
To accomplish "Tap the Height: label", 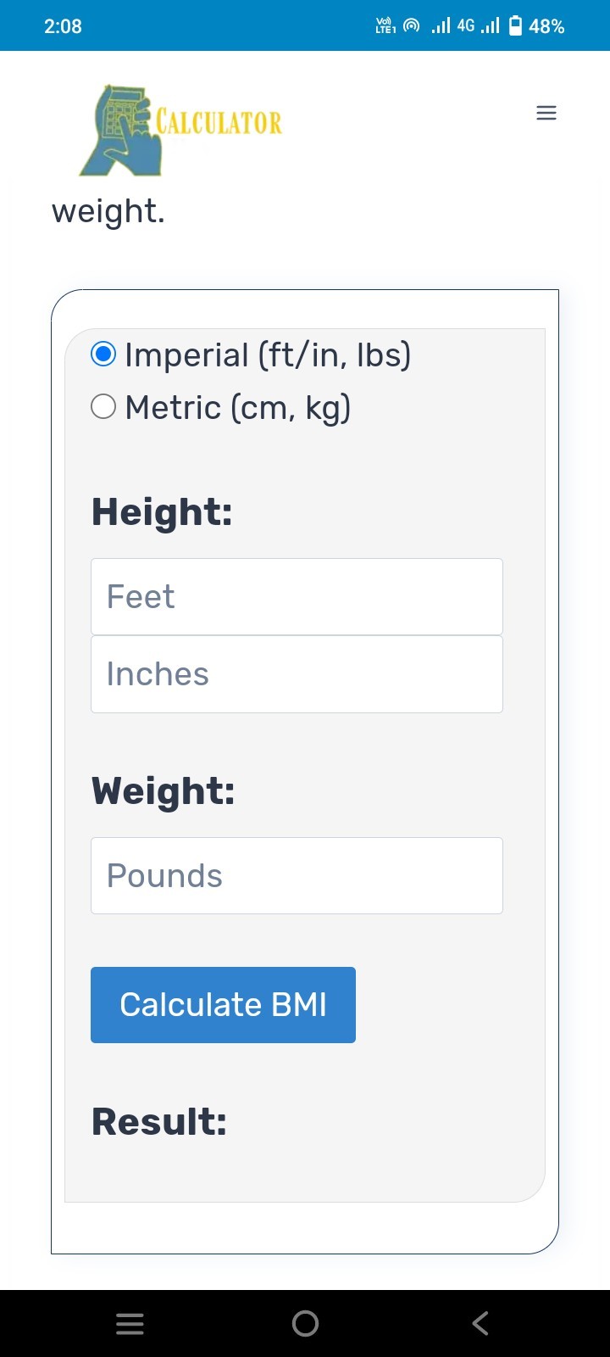I will (x=162, y=512).
